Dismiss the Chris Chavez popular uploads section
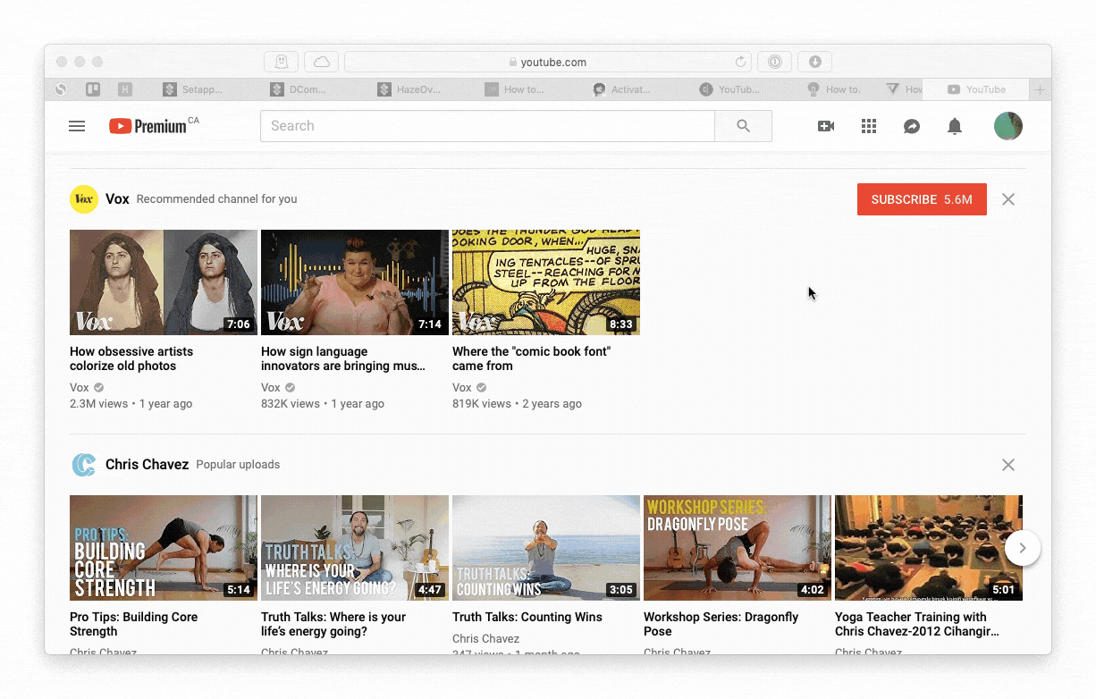Image resolution: width=1096 pixels, height=699 pixels. [x=1008, y=465]
